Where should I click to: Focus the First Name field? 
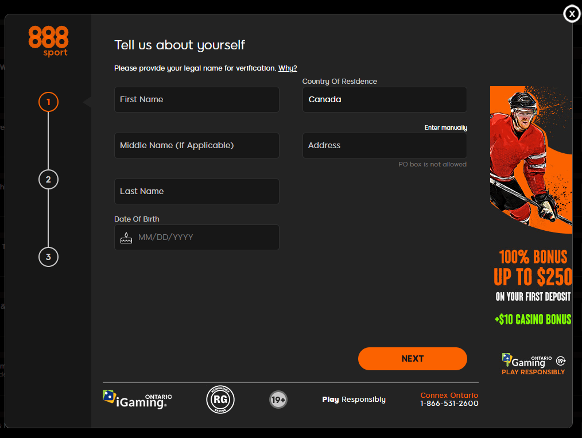(197, 99)
